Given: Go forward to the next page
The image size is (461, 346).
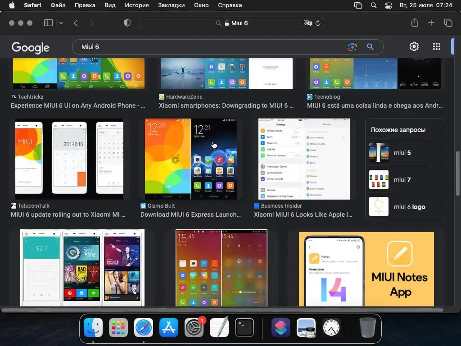Looking at the screenshot, I should [91, 23].
